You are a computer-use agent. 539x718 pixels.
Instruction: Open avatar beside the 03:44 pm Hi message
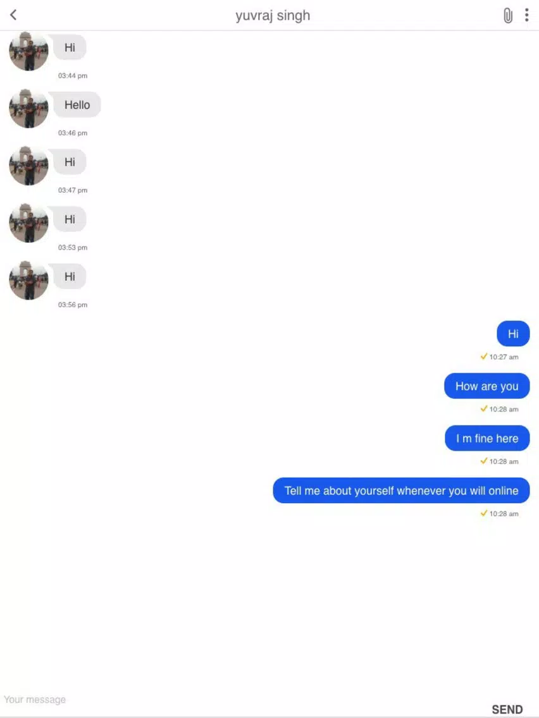(28, 51)
